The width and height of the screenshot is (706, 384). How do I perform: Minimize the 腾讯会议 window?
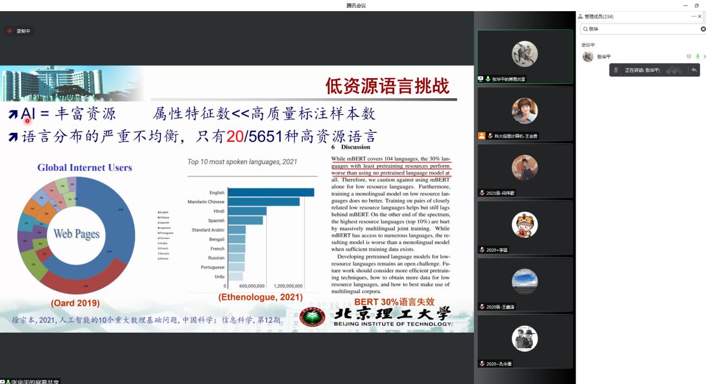click(x=685, y=6)
